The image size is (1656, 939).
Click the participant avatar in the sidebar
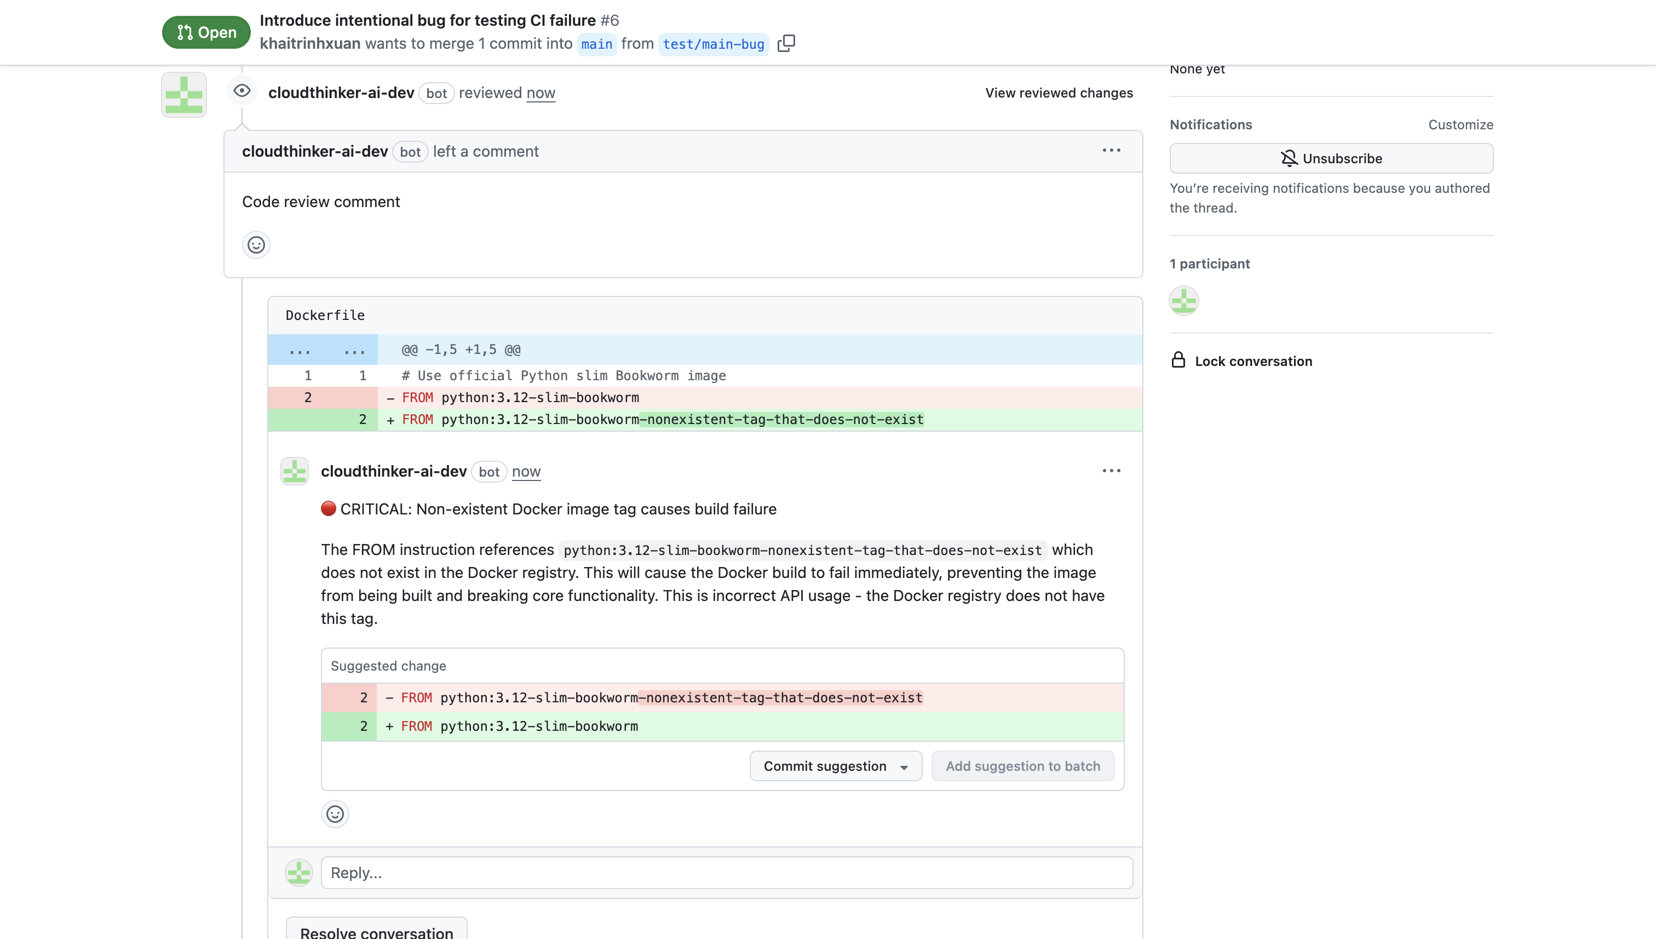tap(1183, 300)
